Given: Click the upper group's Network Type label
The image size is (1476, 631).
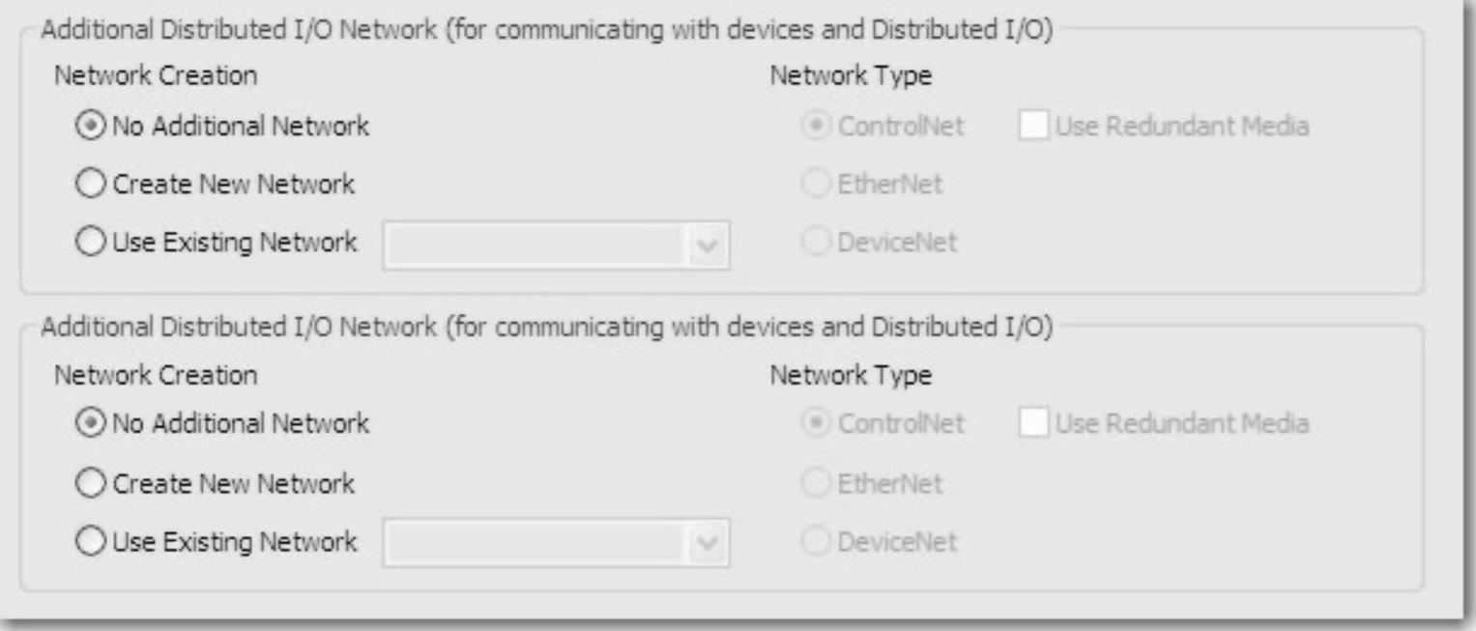Looking at the screenshot, I should click(850, 77).
